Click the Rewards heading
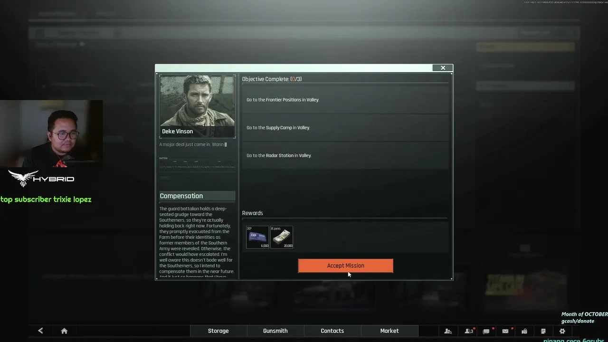 coord(252,213)
